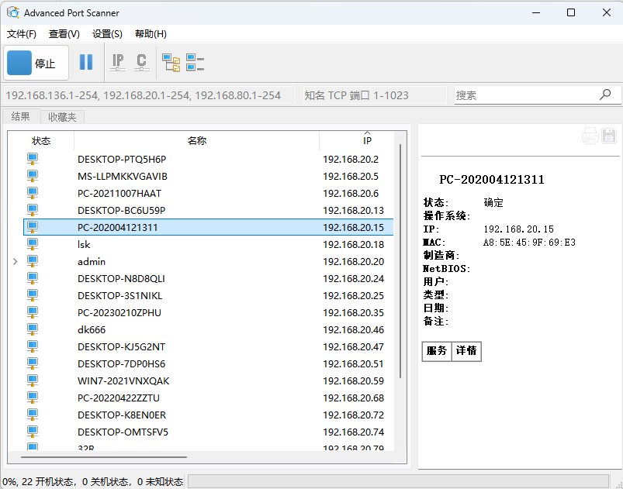Switch to the 收藏夹 tab
Viewport: 623px width, 489px height.
click(x=61, y=116)
